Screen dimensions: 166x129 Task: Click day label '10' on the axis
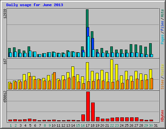[53, 125]
